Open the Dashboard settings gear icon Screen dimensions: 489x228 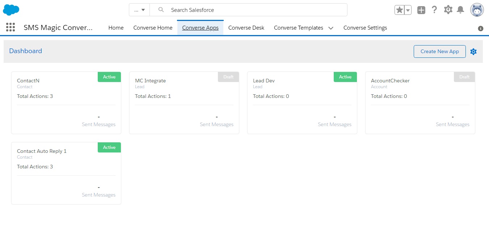(473, 52)
